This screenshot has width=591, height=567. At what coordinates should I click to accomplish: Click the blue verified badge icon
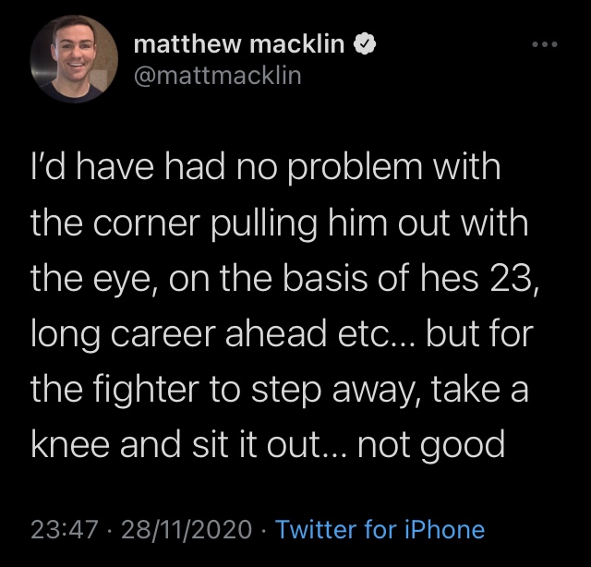(x=365, y=44)
